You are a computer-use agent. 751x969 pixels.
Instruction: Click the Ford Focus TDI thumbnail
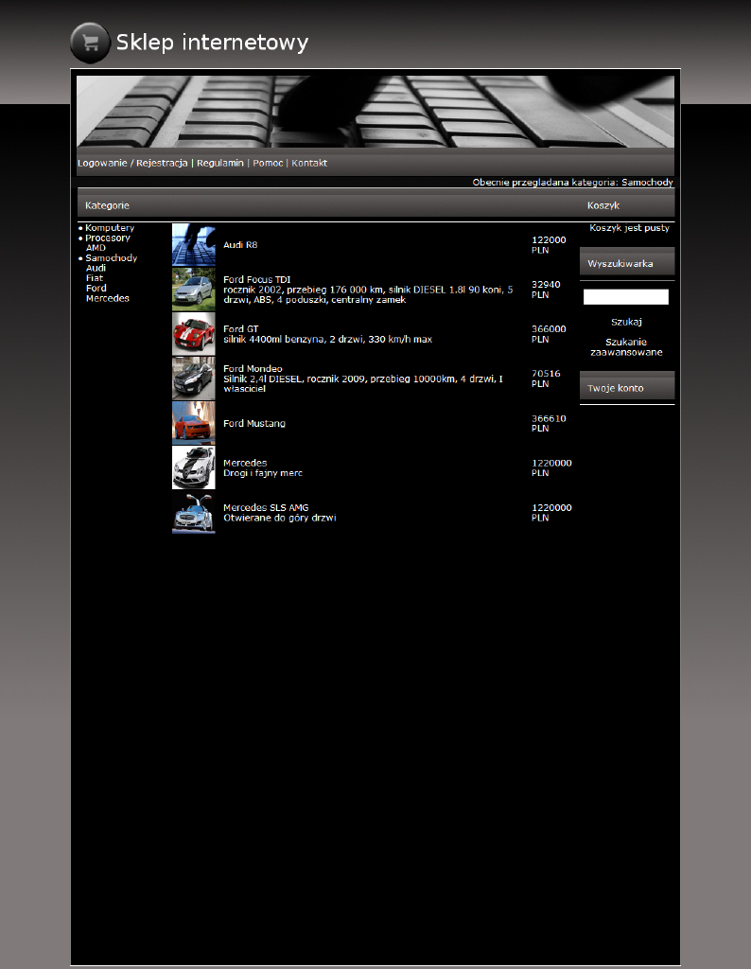[x=194, y=290]
